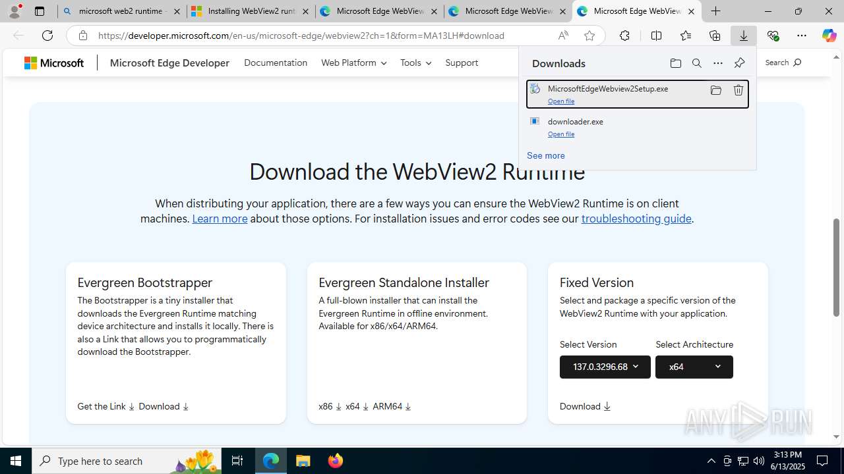Open downloads folder icon in Downloads panel
The image size is (844, 474).
(x=675, y=63)
